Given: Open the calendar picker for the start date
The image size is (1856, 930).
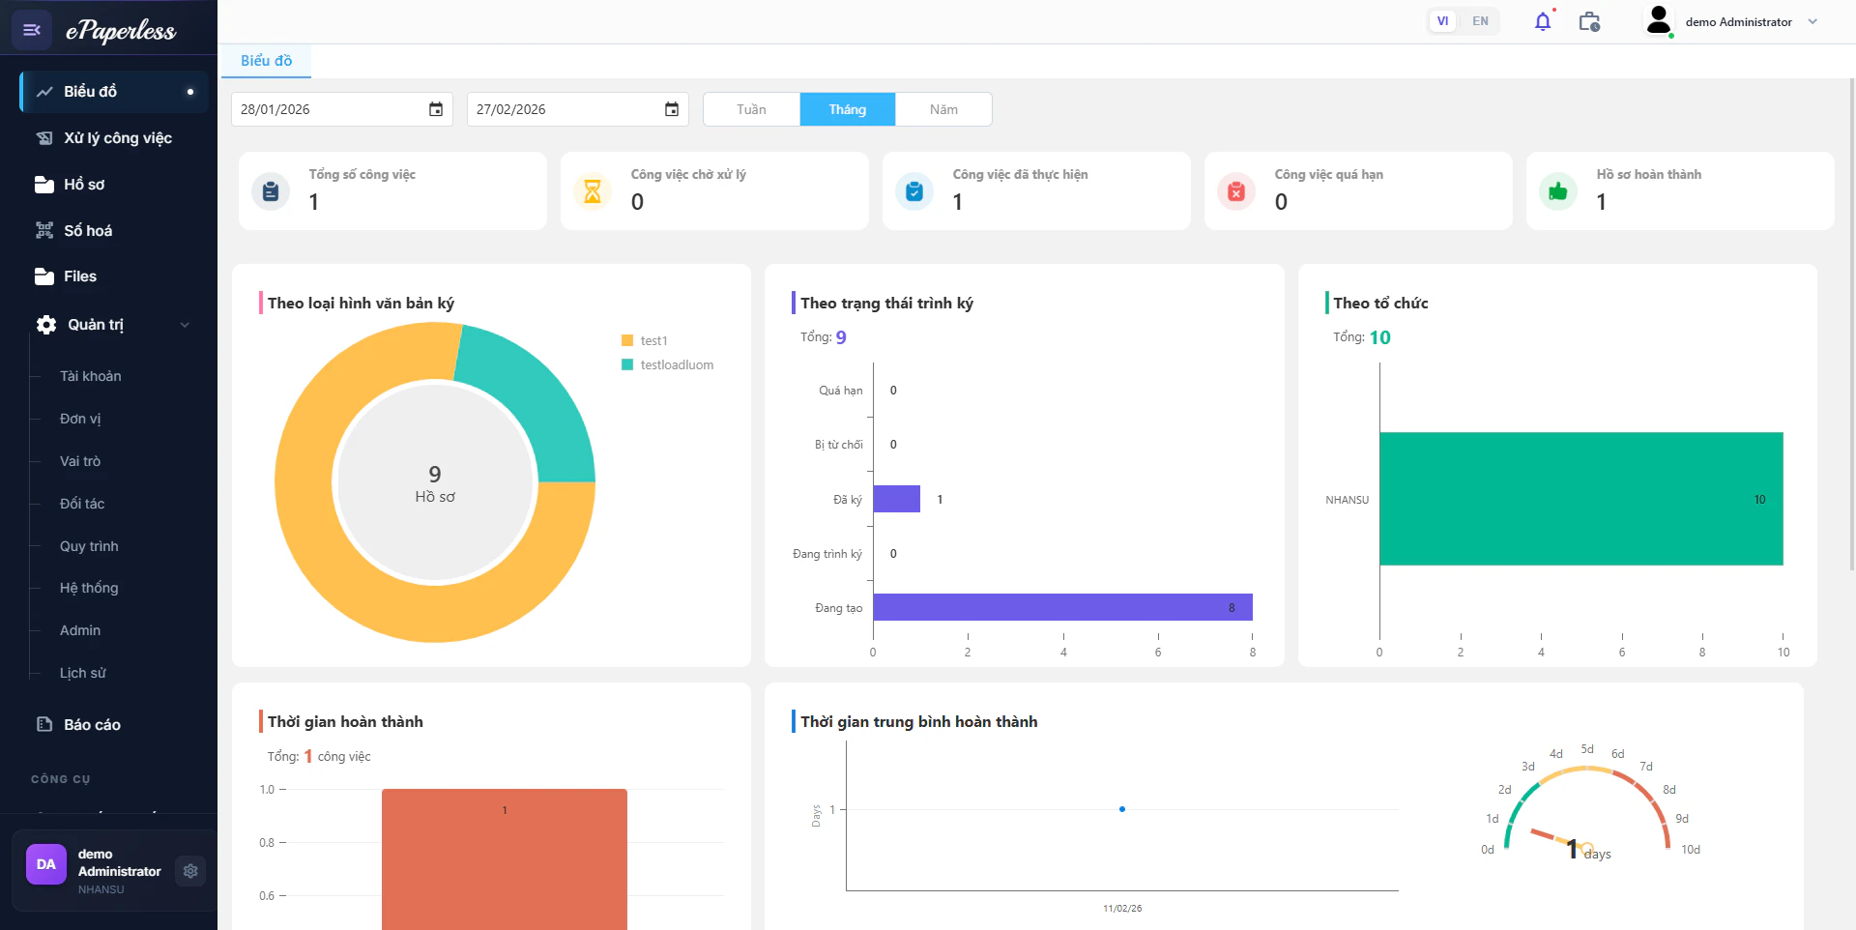Looking at the screenshot, I should click(x=435, y=109).
